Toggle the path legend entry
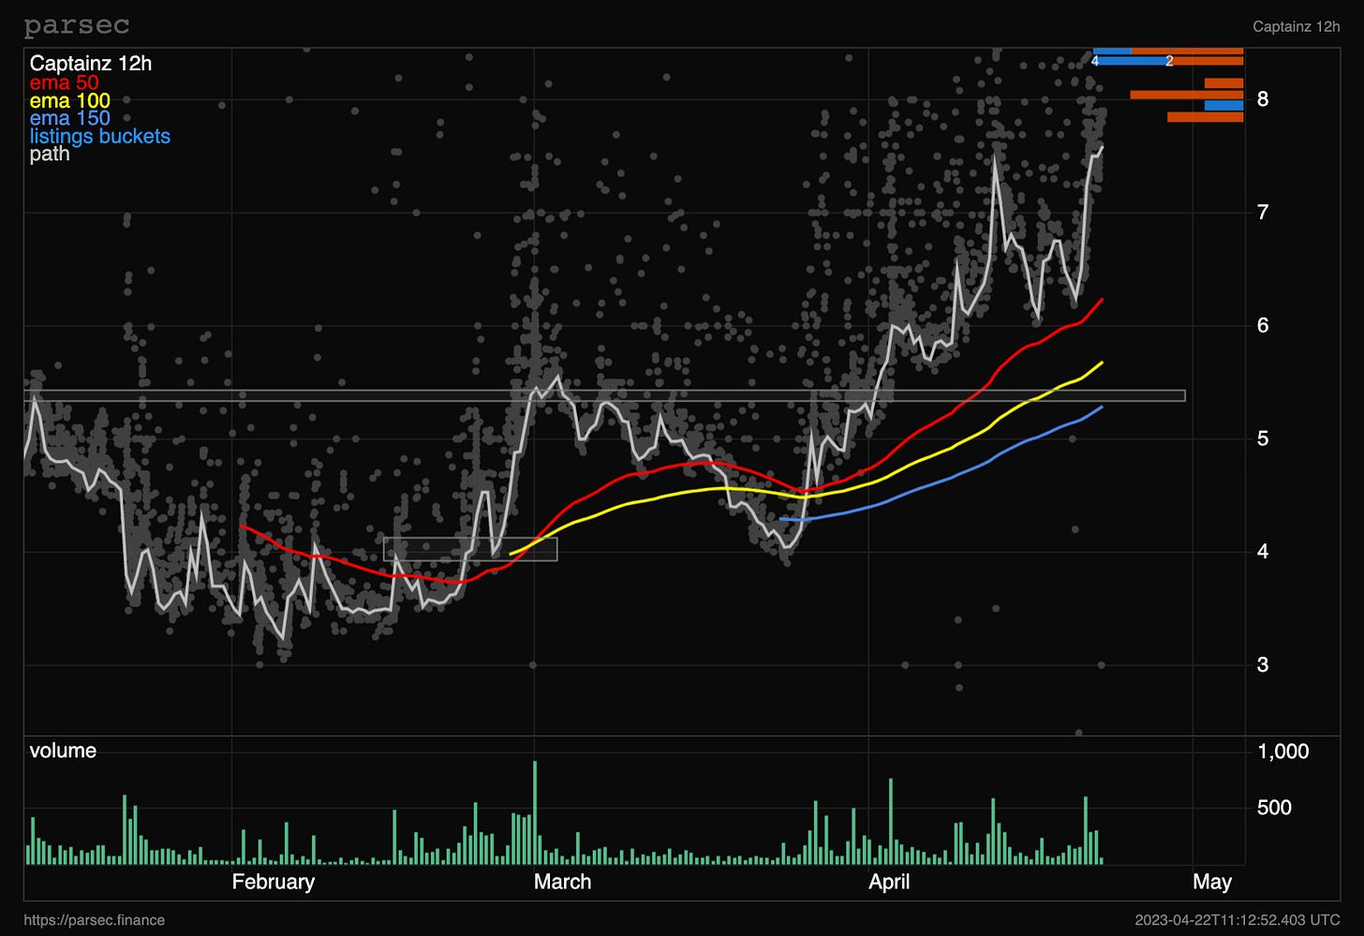1364x936 pixels. pyautogui.click(x=49, y=154)
